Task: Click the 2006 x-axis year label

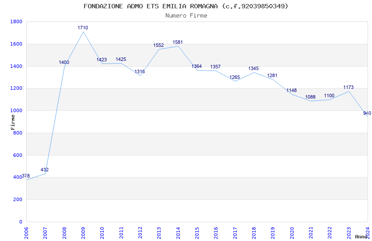Action: pyautogui.click(x=26, y=233)
